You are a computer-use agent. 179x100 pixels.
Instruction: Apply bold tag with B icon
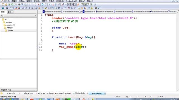click(7, 8)
